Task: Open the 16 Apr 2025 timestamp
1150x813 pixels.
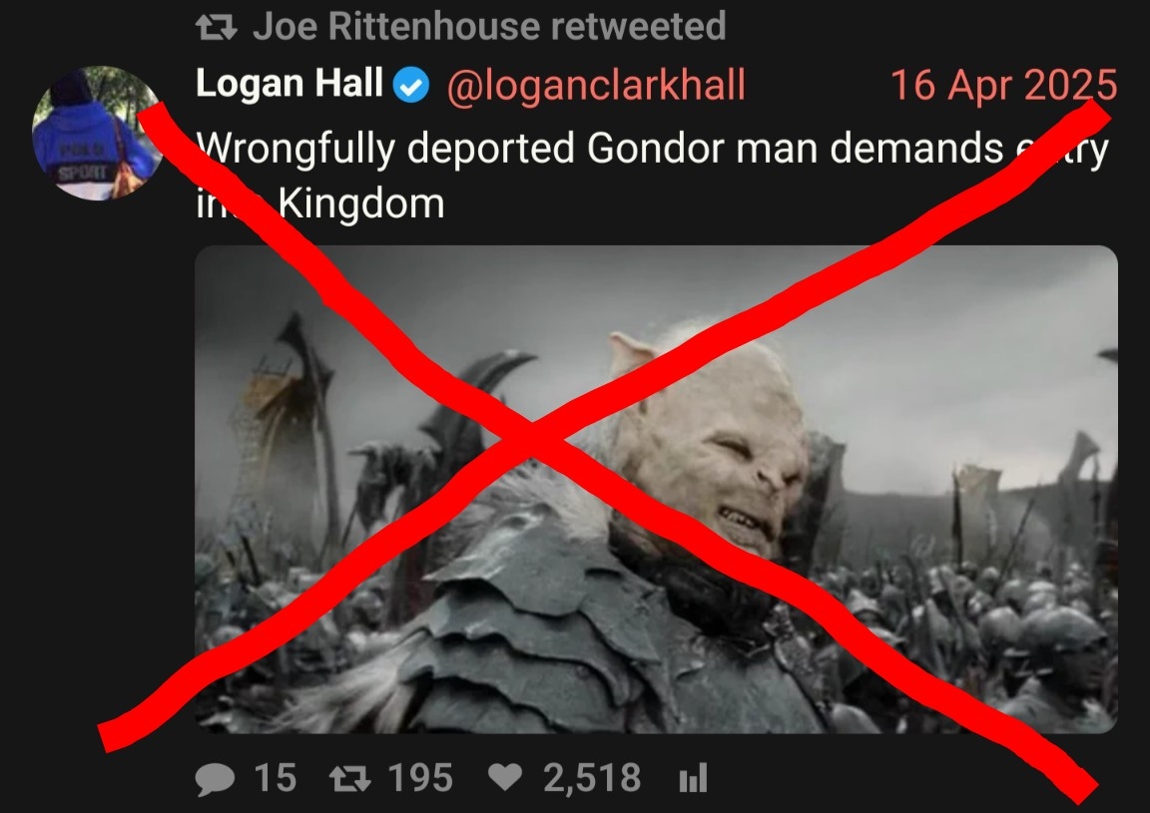Action: tap(1003, 85)
